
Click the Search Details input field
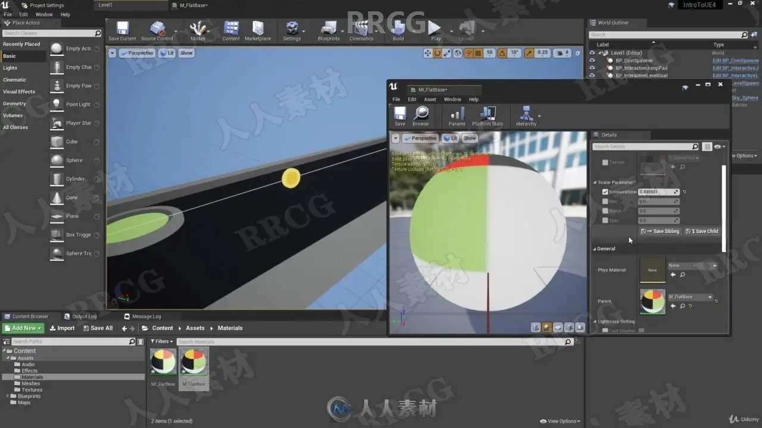click(x=646, y=146)
